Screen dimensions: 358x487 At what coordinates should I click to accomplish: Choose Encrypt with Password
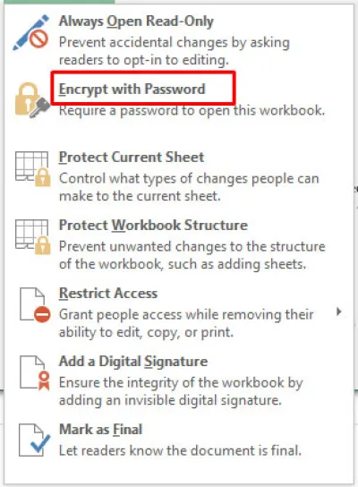coord(132,90)
